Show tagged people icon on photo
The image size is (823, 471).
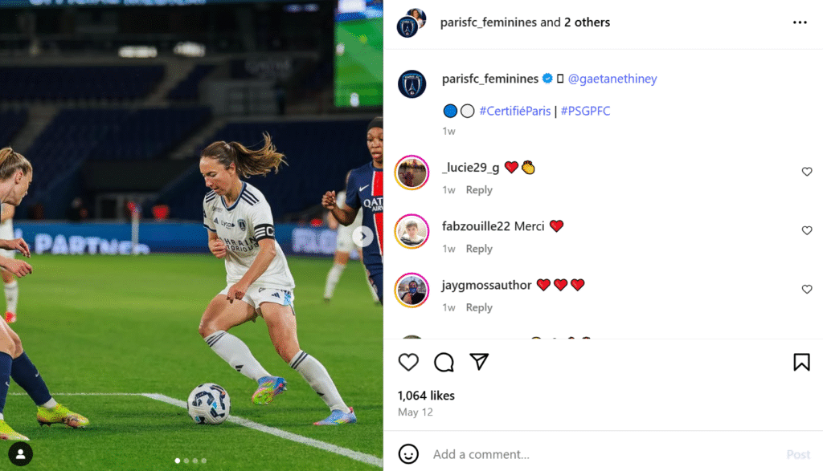pyautogui.click(x=20, y=454)
